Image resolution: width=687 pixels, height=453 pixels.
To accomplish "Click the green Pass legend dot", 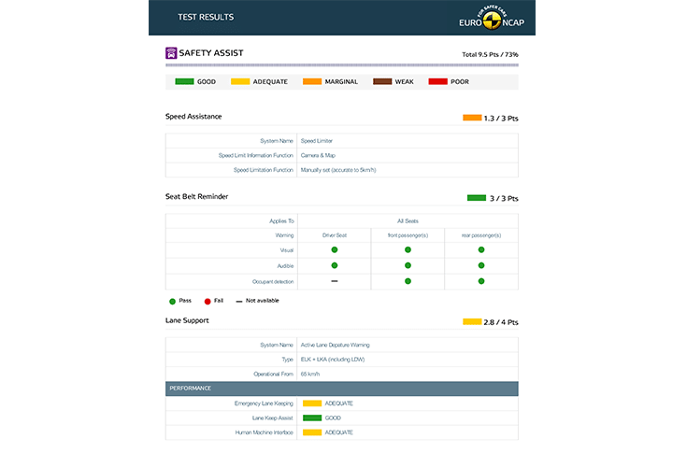I will (x=172, y=301).
